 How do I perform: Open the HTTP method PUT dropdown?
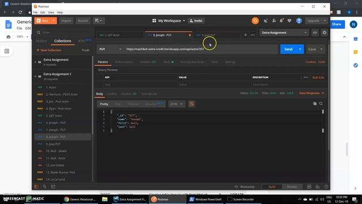coord(110,49)
